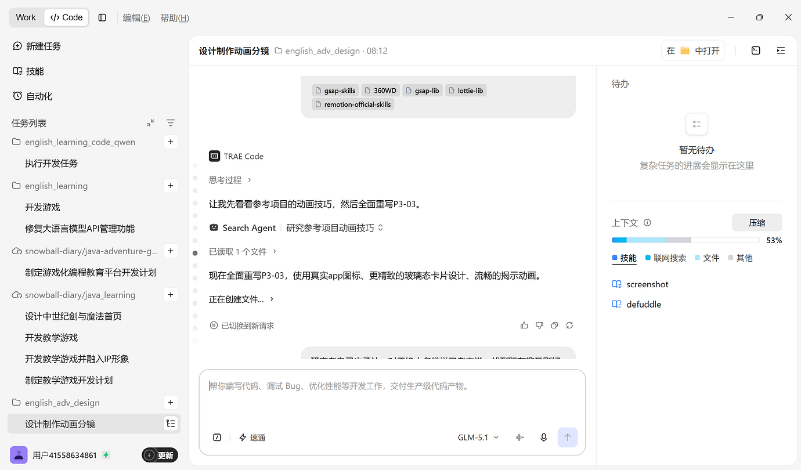
Task: Open the task list filter icon
Action: [171, 123]
